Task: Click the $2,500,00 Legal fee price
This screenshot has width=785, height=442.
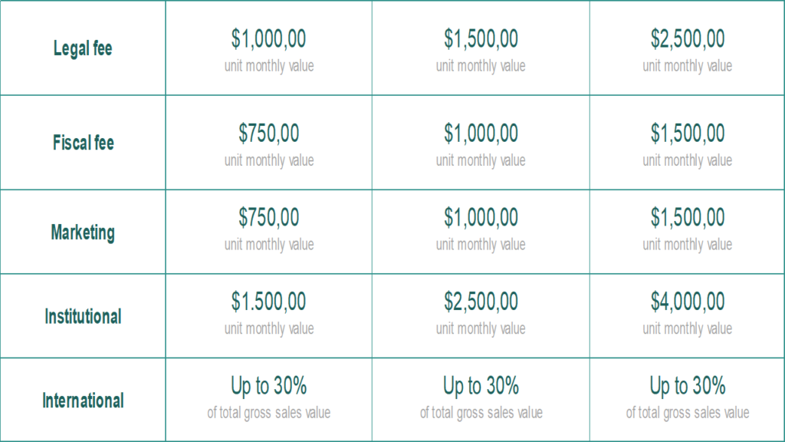Action: (688, 38)
